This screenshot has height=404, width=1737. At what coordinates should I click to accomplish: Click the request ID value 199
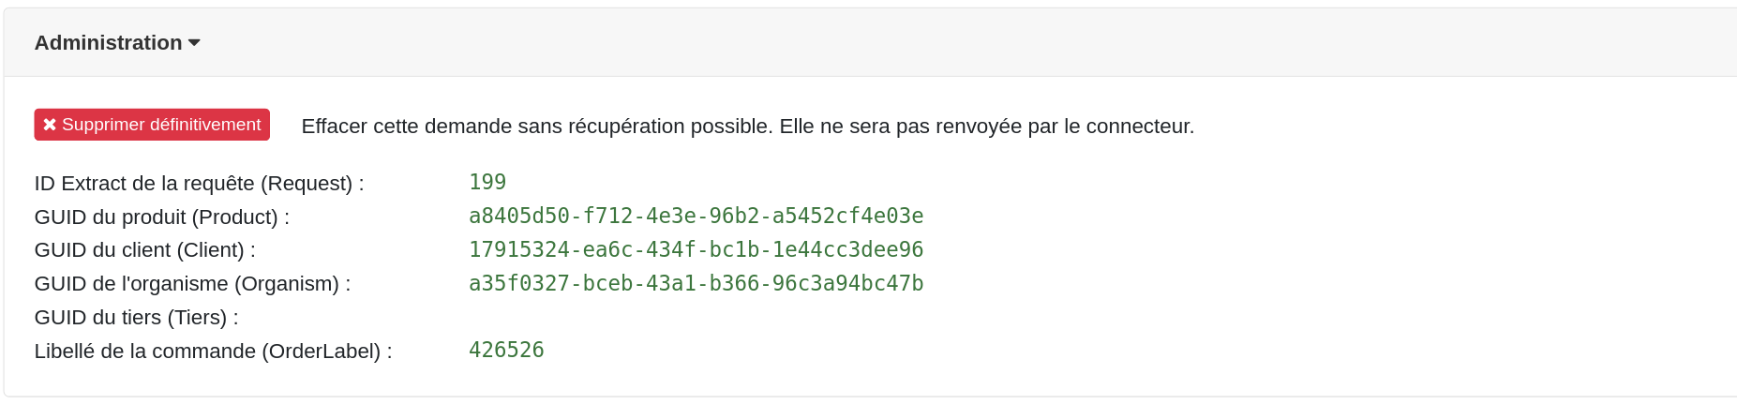pyautogui.click(x=487, y=182)
